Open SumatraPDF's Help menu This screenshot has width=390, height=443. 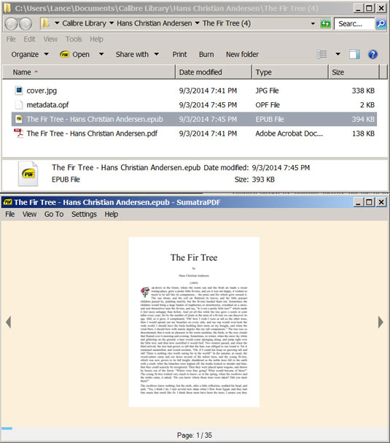click(x=112, y=214)
